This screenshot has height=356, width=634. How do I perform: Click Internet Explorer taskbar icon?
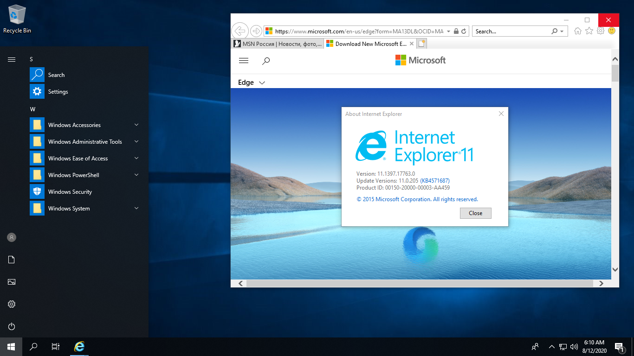[80, 346]
